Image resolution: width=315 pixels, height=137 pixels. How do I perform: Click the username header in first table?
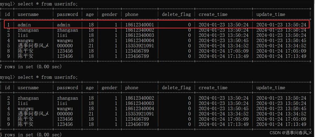tap(28, 14)
